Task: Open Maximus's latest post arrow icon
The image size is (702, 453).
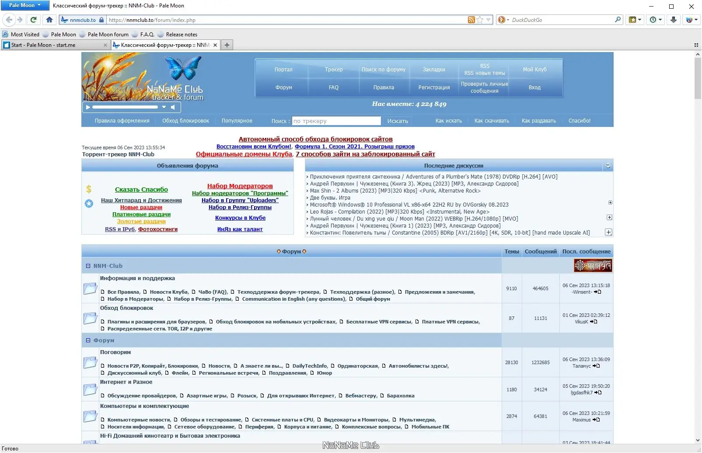Action: [x=596, y=420]
